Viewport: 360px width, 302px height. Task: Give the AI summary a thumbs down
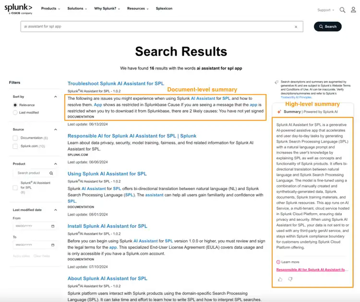pos(290,279)
